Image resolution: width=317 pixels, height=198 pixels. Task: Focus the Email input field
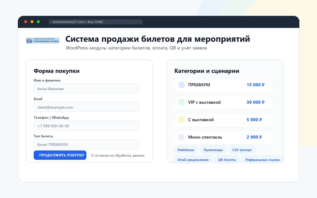pos(86,107)
